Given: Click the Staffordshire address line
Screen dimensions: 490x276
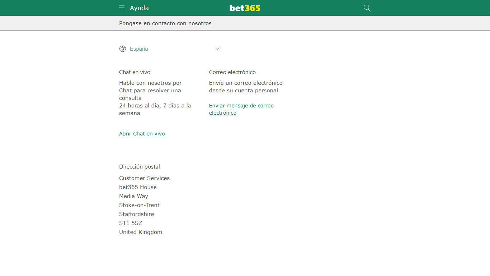Looking at the screenshot, I should (137, 214).
